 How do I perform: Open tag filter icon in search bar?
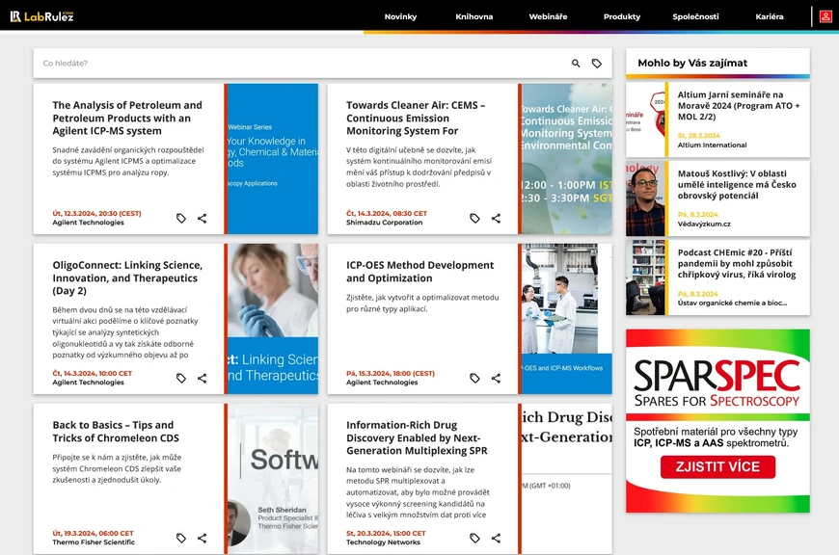point(597,63)
